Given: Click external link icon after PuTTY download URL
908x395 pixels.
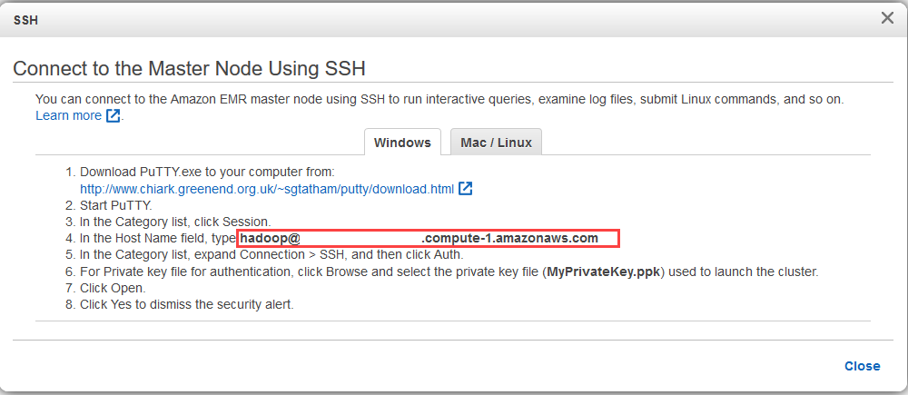Looking at the screenshot, I should tap(466, 188).
